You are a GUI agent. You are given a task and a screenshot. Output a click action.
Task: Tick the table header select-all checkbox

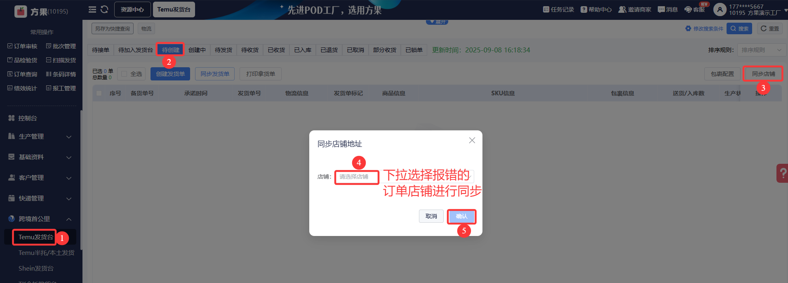(x=99, y=93)
